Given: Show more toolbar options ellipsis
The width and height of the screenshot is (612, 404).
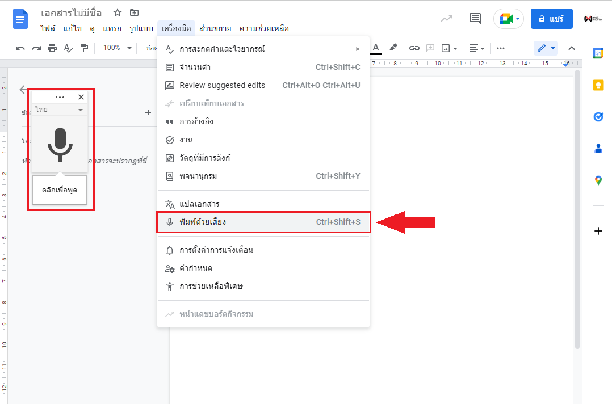Looking at the screenshot, I should (x=500, y=48).
